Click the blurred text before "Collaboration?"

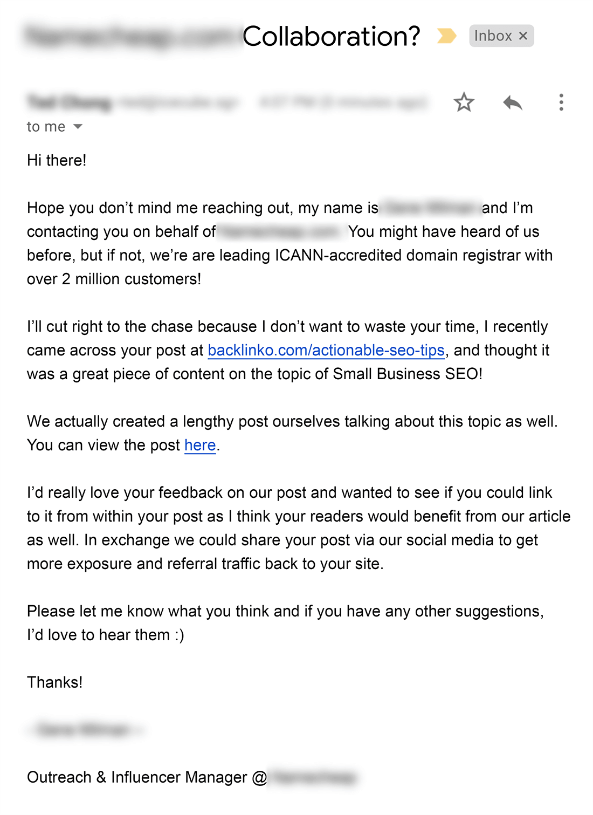click(x=129, y=36)
